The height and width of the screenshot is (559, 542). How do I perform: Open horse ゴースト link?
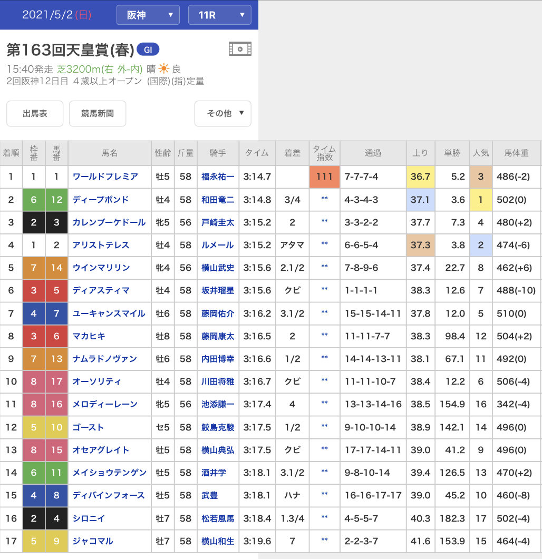coord(88,427)
